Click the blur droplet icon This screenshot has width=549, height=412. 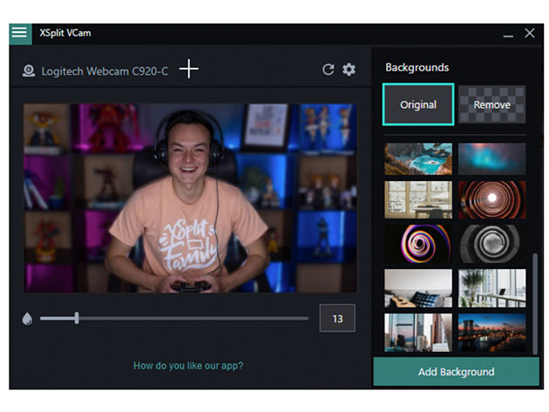27,319
